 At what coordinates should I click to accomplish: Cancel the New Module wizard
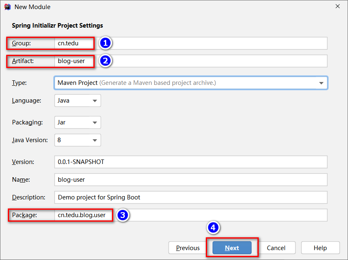pyautogui.click(x=276, y=248)
